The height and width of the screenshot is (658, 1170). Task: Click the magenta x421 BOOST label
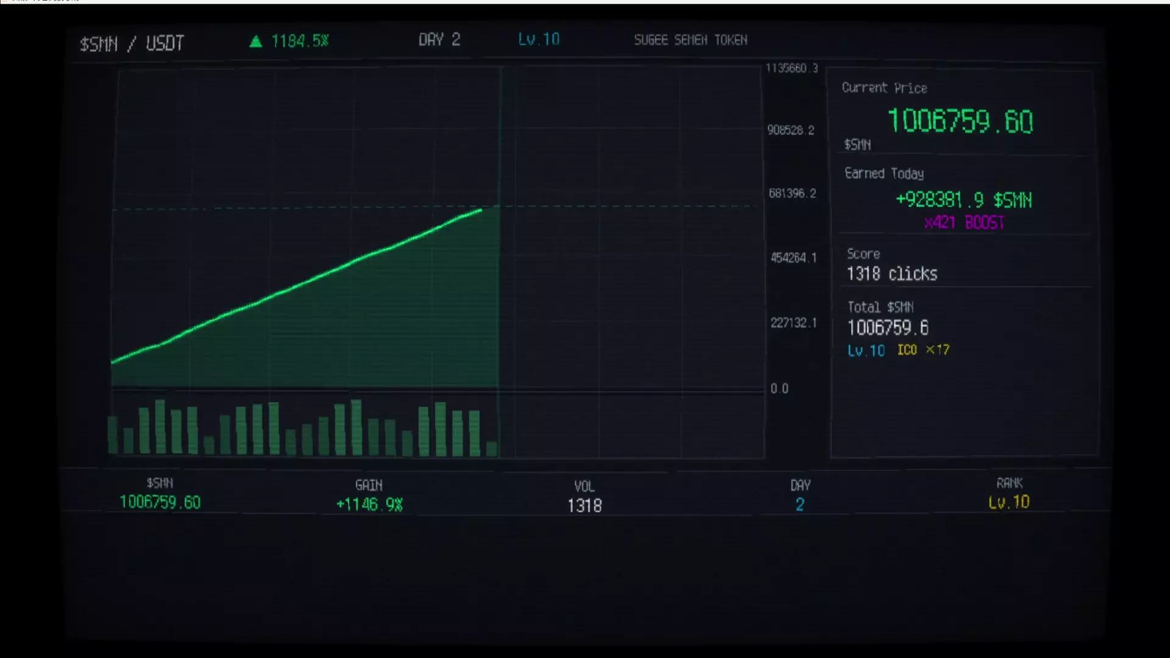(964, 222)
